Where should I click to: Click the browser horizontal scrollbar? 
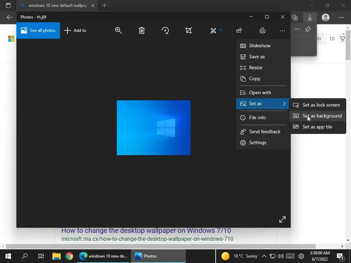160,246
